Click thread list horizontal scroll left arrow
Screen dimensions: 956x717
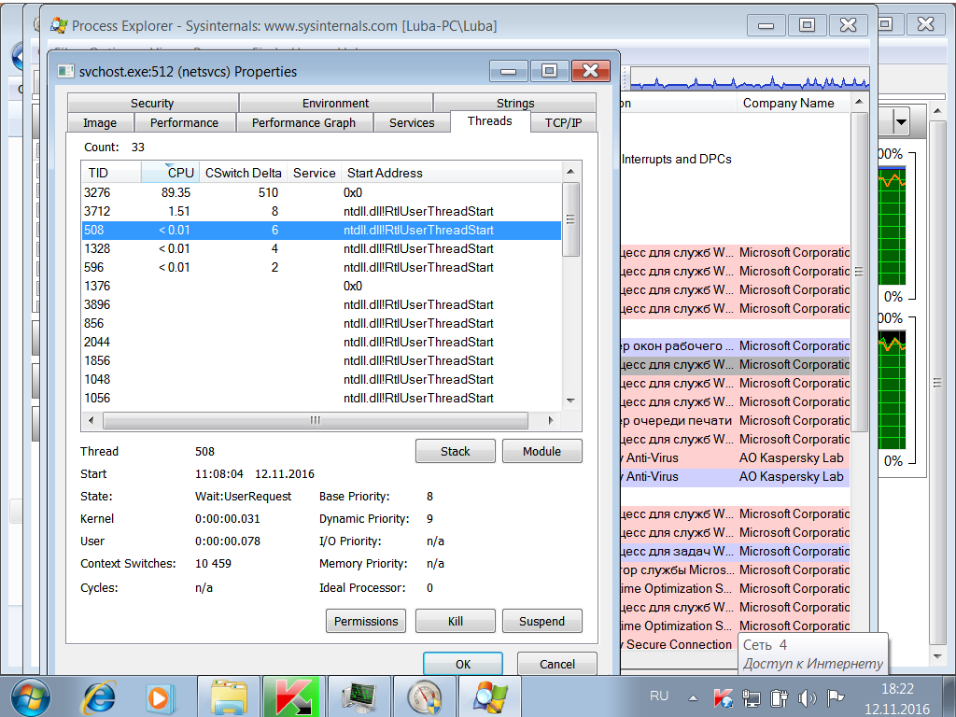click(x=91, y=420)
